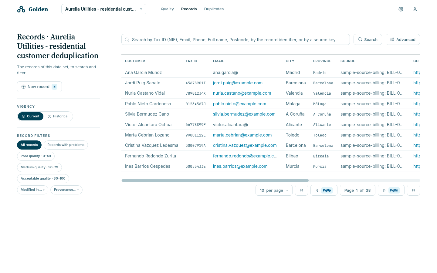The height and width of the screenshot is (273, 437).
Task: Focus the records search input field
Action: coord(235,39)
